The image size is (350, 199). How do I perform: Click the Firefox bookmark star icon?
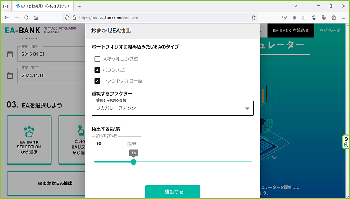(x=254, y=17)
